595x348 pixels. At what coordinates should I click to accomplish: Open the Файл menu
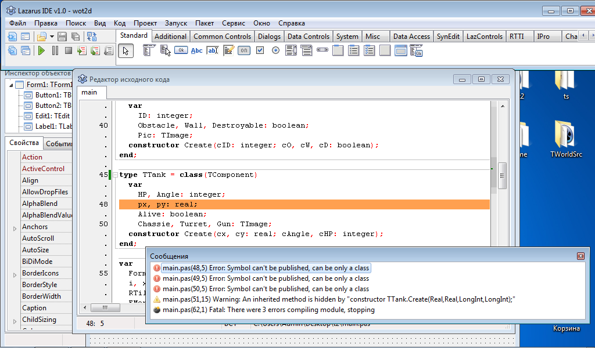pos(17,23)
